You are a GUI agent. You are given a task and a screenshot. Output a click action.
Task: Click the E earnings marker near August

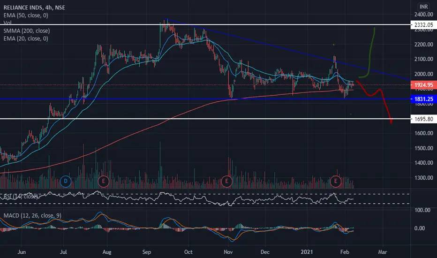[x=104, y=181]
